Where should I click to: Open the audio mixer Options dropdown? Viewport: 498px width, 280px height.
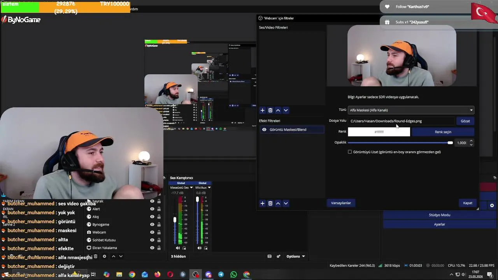(295, 256)
